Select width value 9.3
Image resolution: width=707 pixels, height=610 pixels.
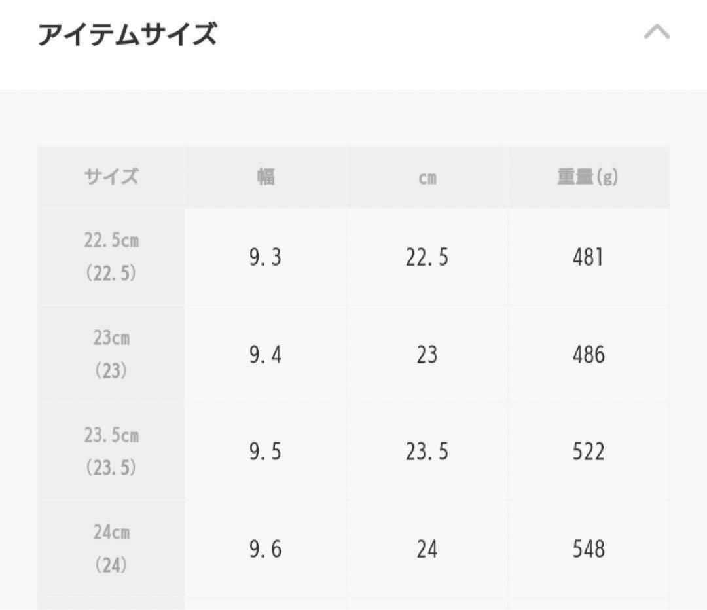tap(266, 257)
